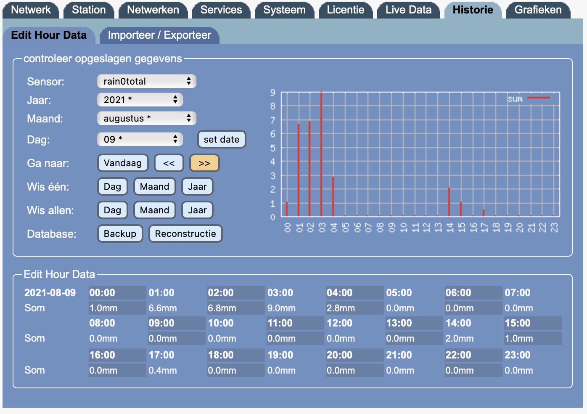Screen dimensions: 587x414
Task: Select the rain value under 21:00
Action: tap(414, 370)
